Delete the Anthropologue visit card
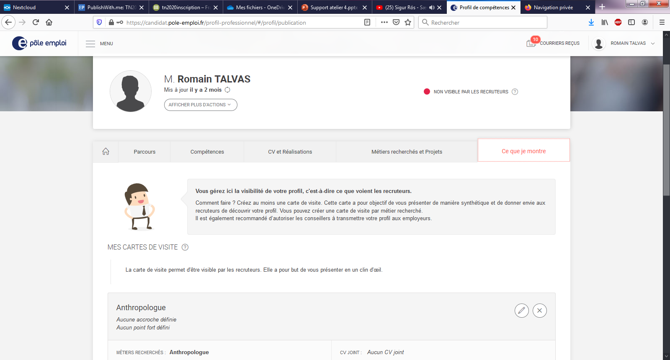The height and width of the screenshot is (360, 670). [x=539, y=311]
